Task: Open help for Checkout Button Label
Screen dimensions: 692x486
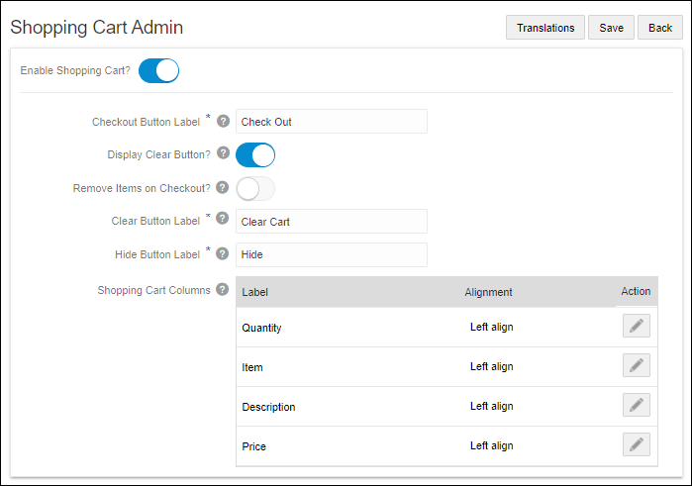Action: (223, 122)
